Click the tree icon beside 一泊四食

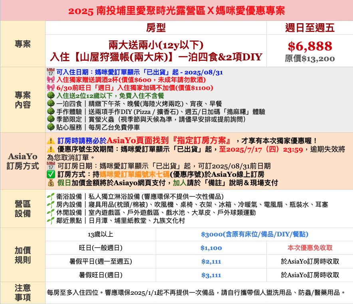51,104
